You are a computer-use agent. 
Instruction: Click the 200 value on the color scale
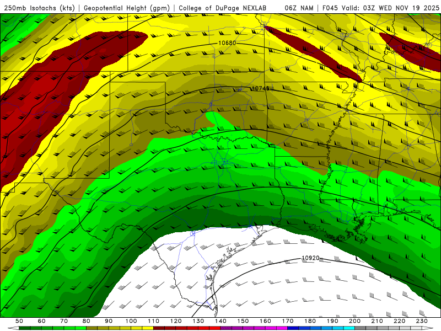click(354, 321)
